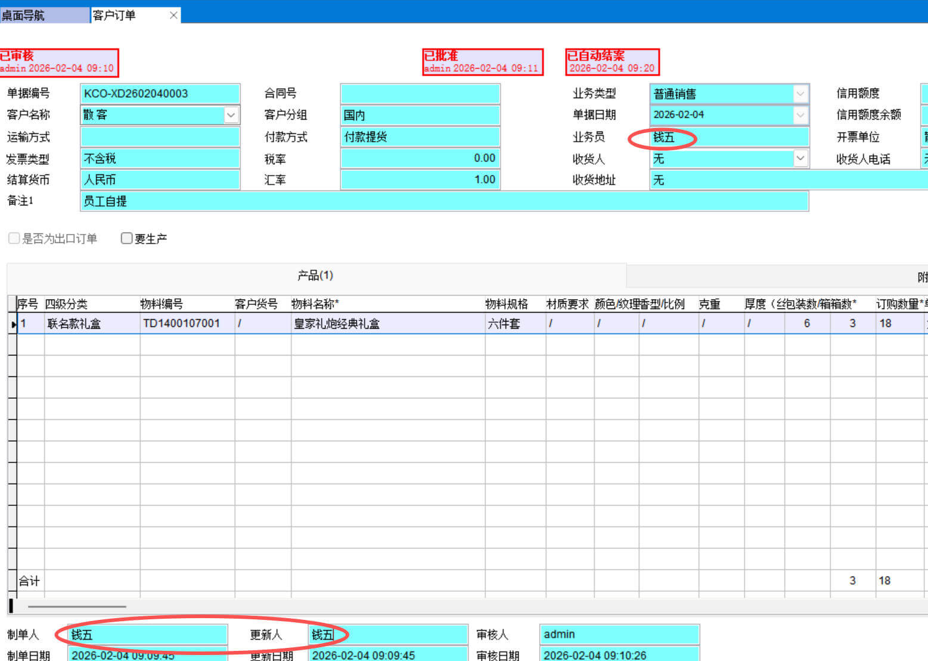Click the 已审核 status stamp
Image resolution: width=928 pixels, height=661 pixels.
58,63
